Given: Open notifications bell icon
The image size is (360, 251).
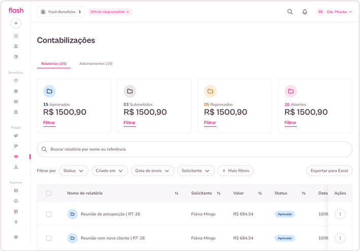Looking at the screenshot, I should [305, 12].
